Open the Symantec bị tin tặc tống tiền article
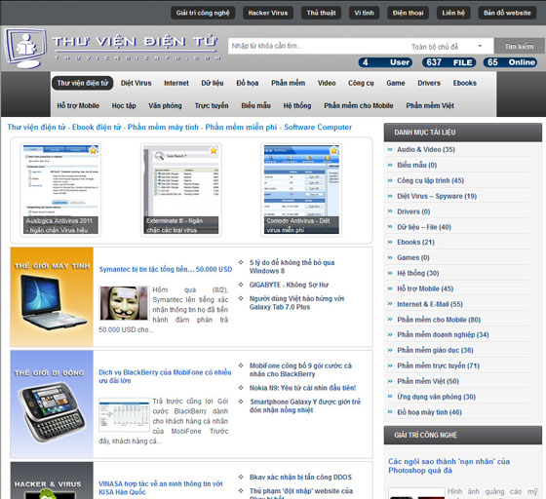Image resolution: width=546 pixels, height=499 pixels. tap(166, 269)
